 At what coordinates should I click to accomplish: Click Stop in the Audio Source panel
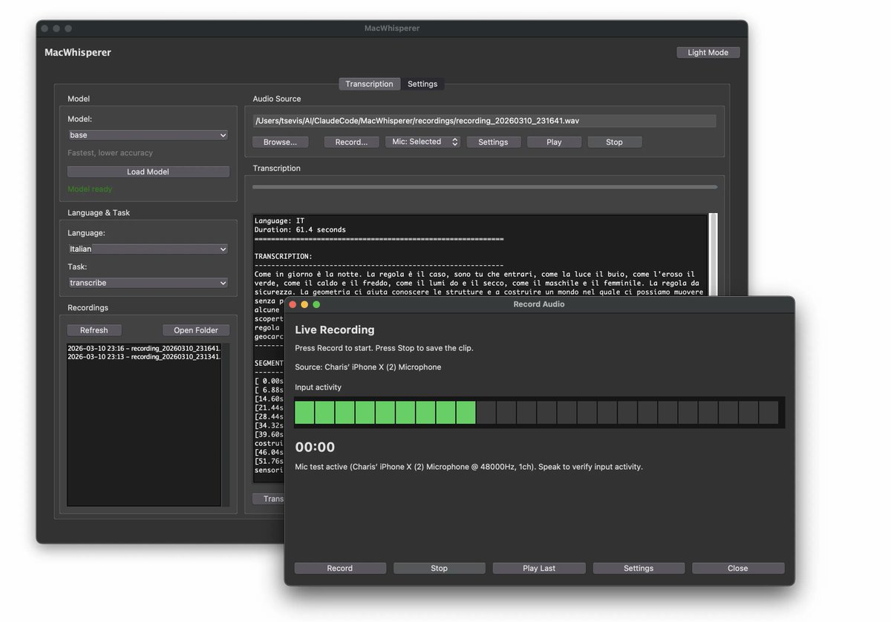pyautogui.click(x=614, y=142)
